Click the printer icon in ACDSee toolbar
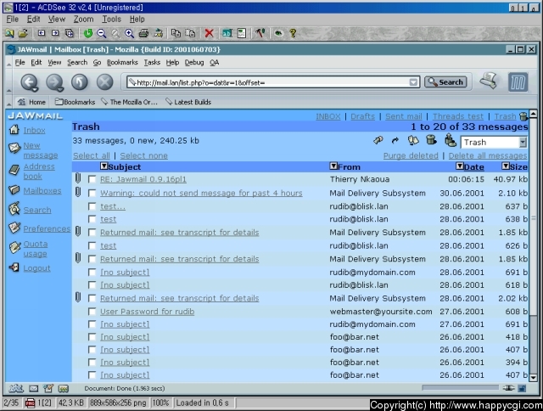543x411 pixels. point(143,33)
